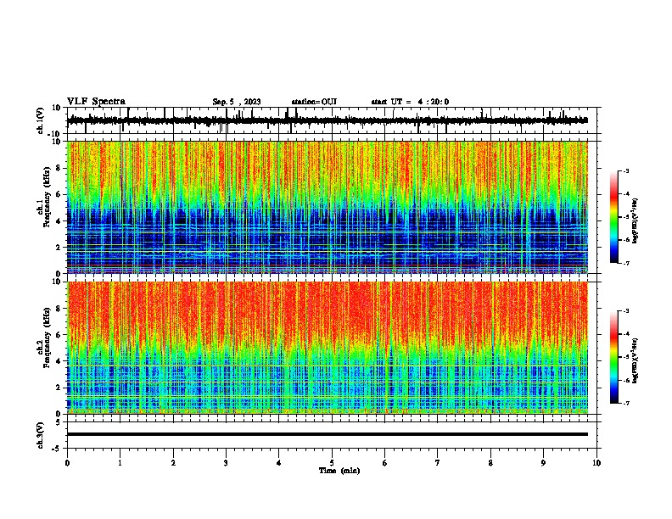Click the ch.1 waveform trace panel
This screenshot has width=672, height=519.
[333, 120]
